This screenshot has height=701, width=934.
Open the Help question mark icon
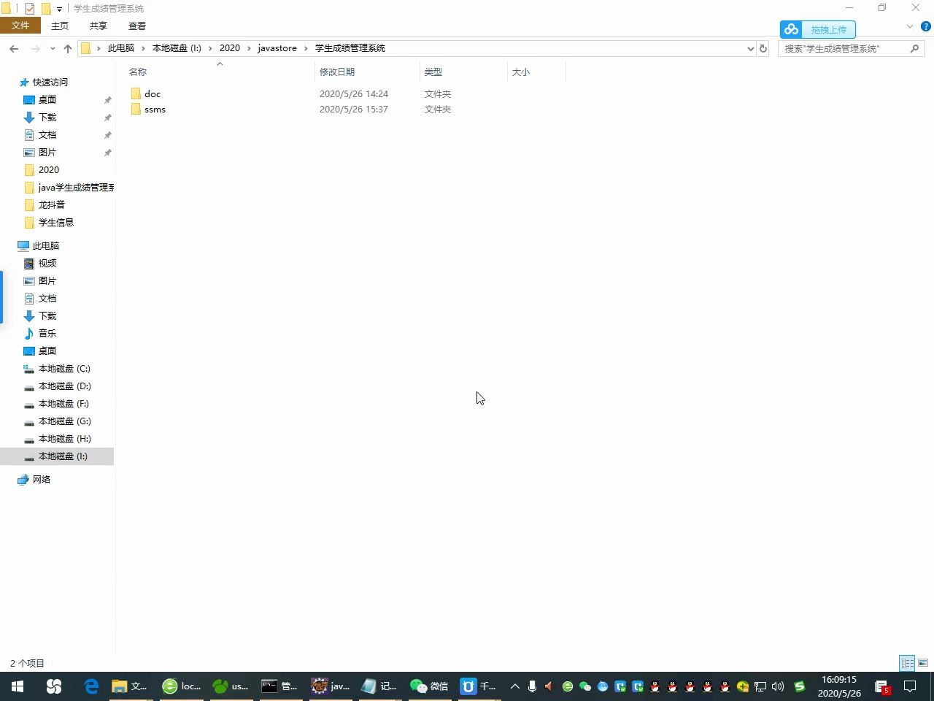click(925, 26)
